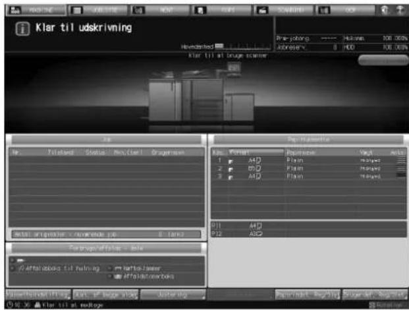
Task: Switch to the JOBLISTE tab
Action: 98,11
